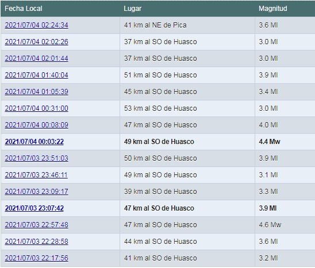Open the 2021/07/03 23:46:11 event
This screenshot has width=315, height=268.
point(36,175)
